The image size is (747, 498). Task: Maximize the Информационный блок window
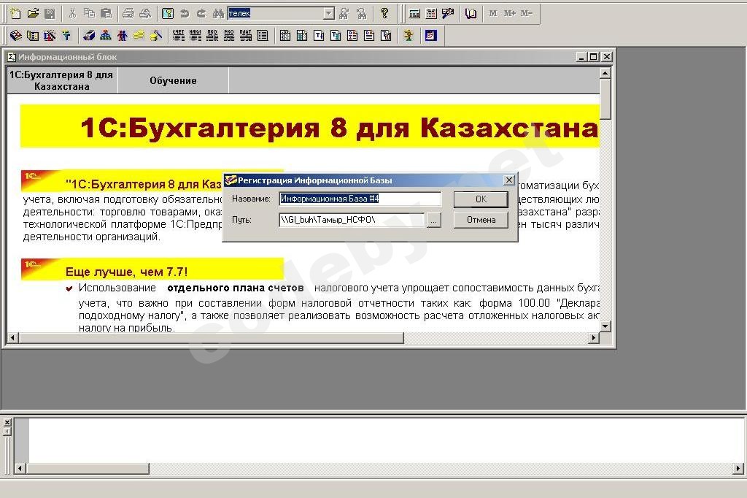(594, 57)
